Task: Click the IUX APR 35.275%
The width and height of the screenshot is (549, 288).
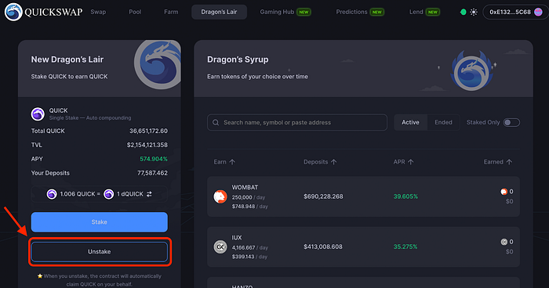Action: 405,247
